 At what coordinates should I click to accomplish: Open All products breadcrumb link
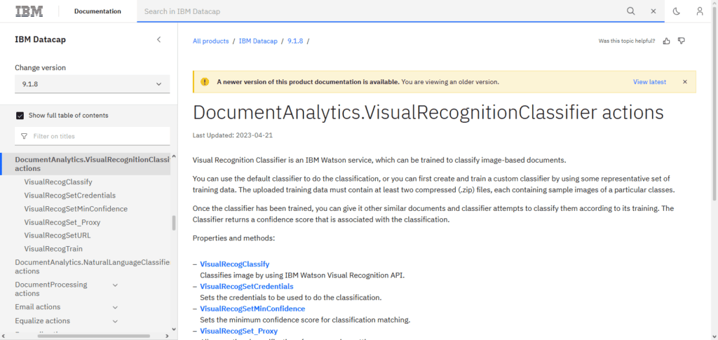(210, 41)
